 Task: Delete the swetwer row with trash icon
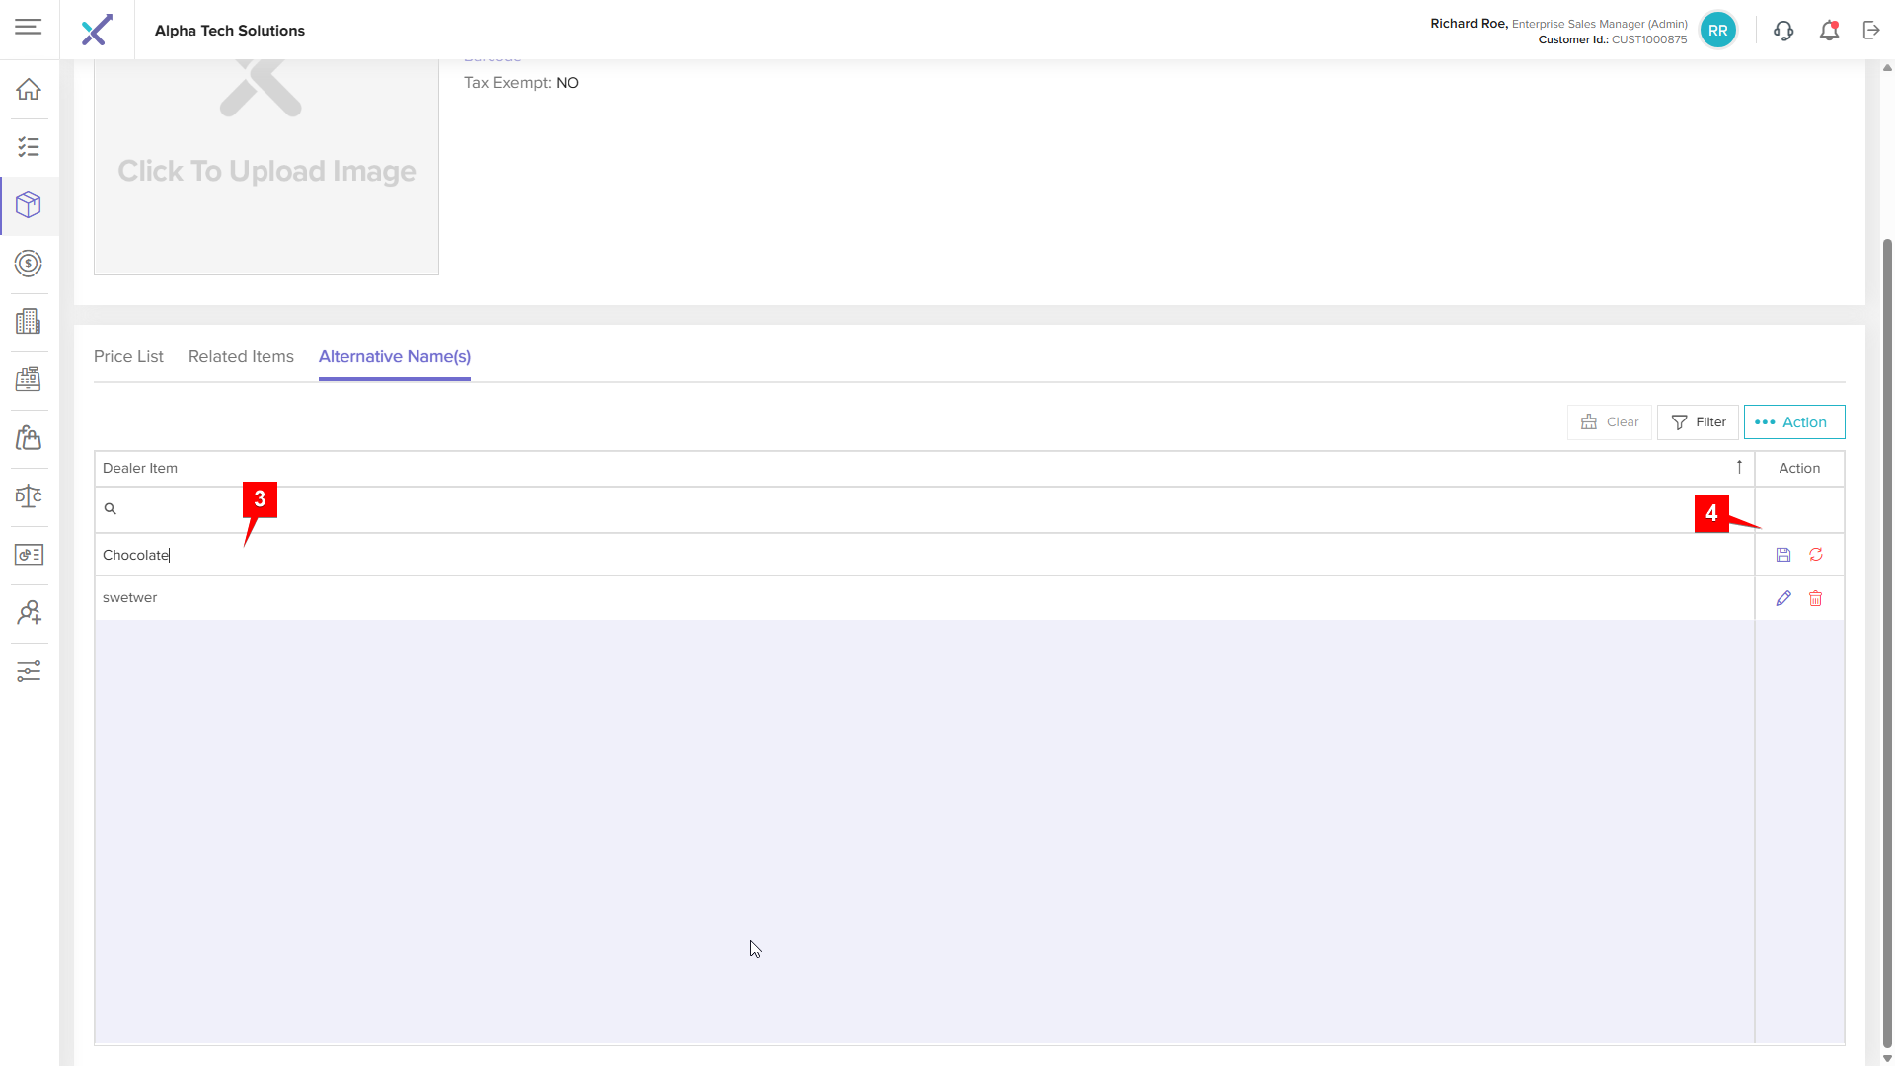pos(1816,598)
